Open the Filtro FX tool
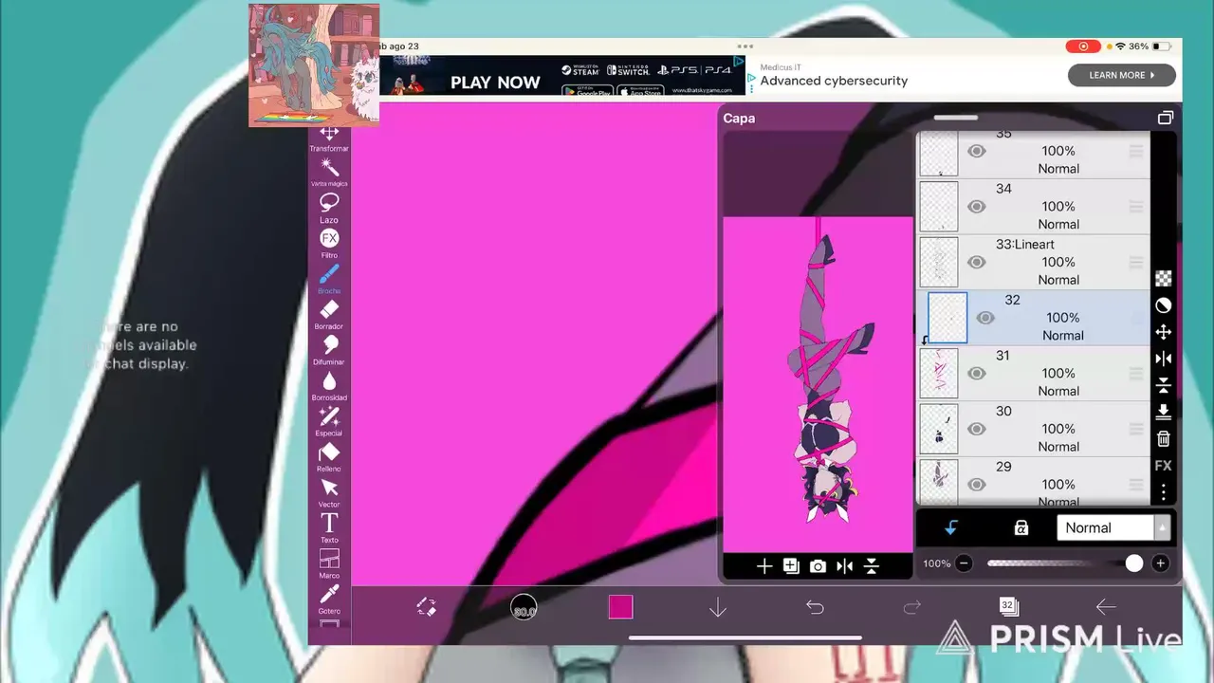The width and height of the screenshot is (1214, 683). [329, 243]
